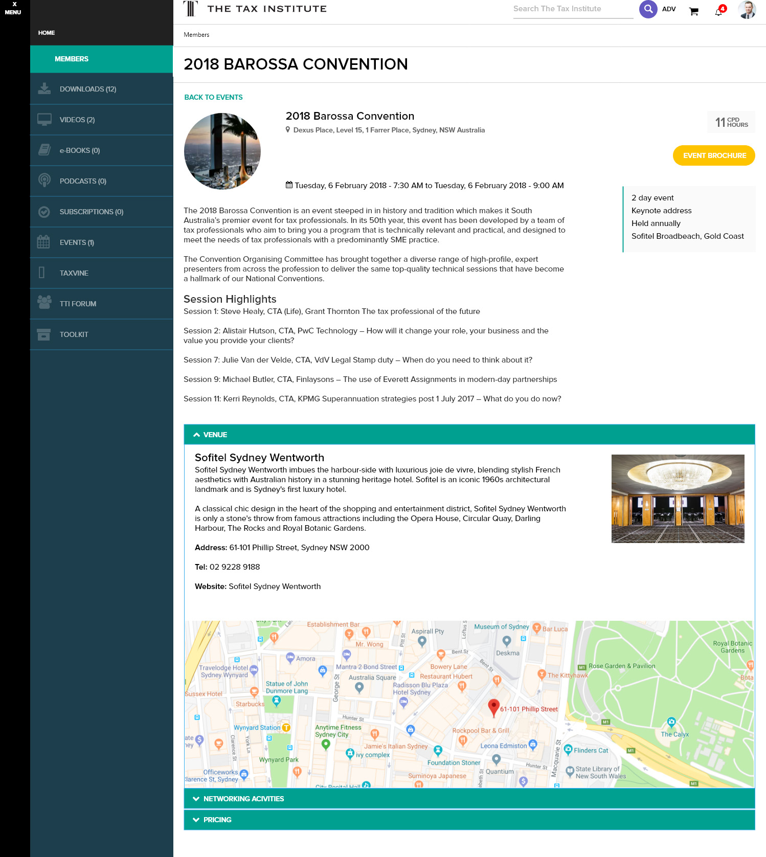Click the Videos monitor icon in sidebar
The height and width of the screenshot is (857, 766).
pyautogui.click(x=44, y=119)
